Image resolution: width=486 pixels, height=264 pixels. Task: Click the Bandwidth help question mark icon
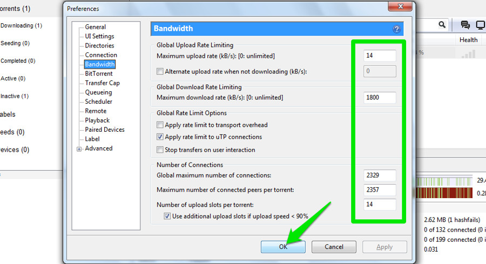click(397, 29)
